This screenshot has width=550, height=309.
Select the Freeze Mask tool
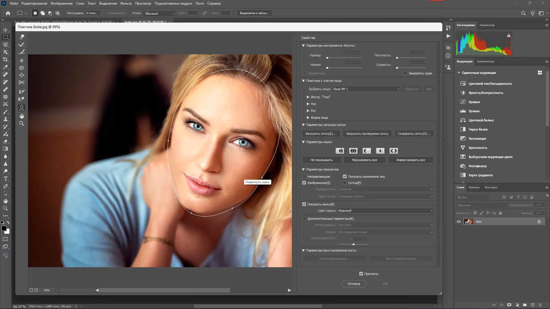pos(21,92)
